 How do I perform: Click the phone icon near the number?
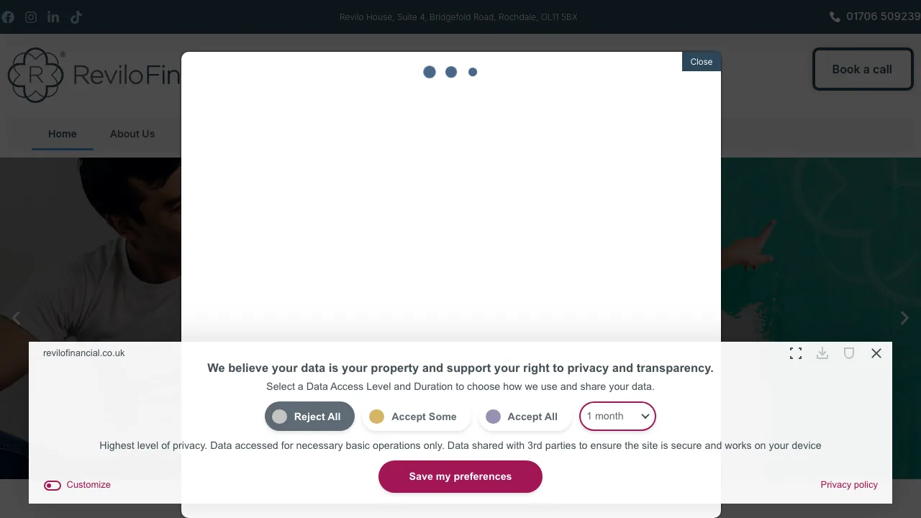click(835, 16)
